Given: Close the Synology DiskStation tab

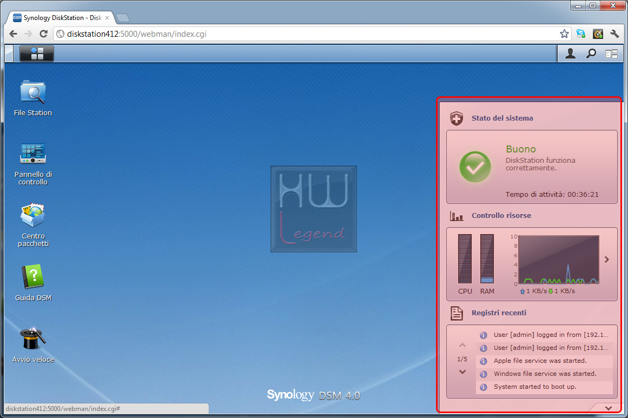Looking at the screenshot, I should pyautogui.click(x=107, y=18).
